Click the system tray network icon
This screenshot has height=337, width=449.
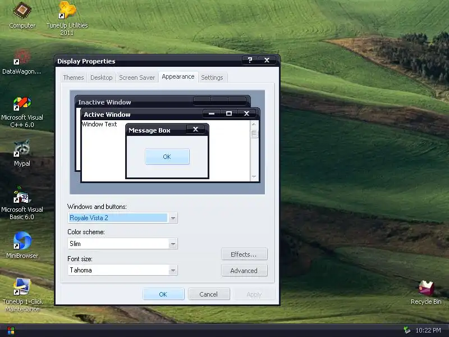pyautogui.click(x=407, y=330)
